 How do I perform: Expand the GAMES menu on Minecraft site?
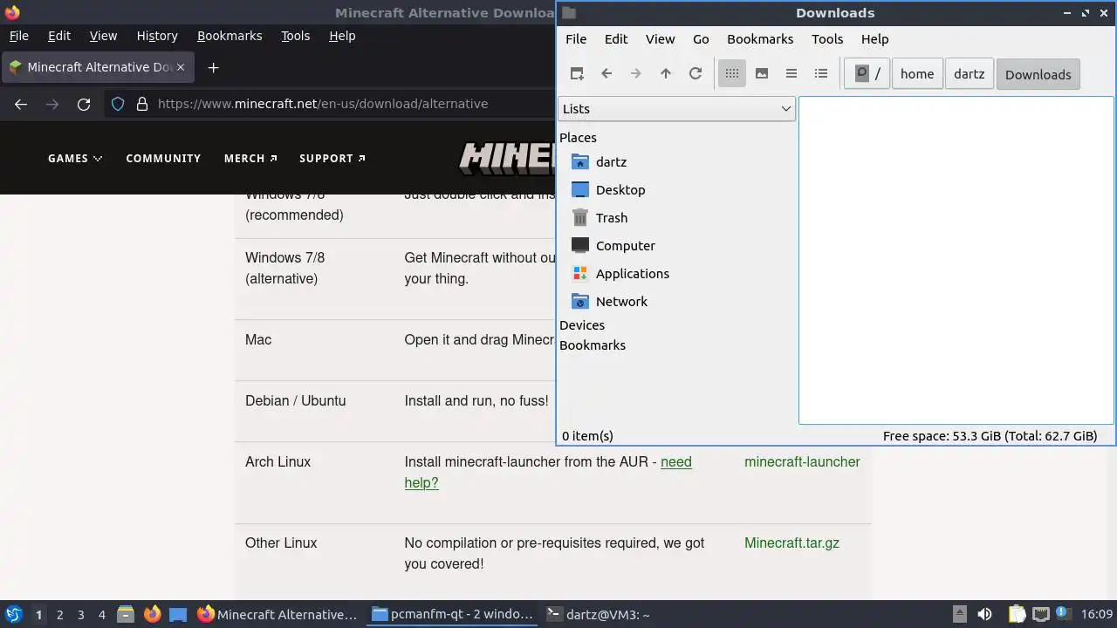pyautogui.click(x=75, y=159)
